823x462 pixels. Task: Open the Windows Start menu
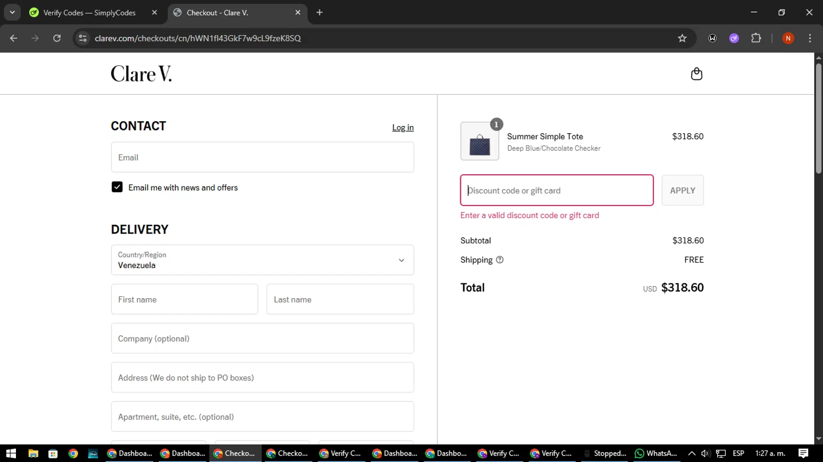click(x=11, y=453)
